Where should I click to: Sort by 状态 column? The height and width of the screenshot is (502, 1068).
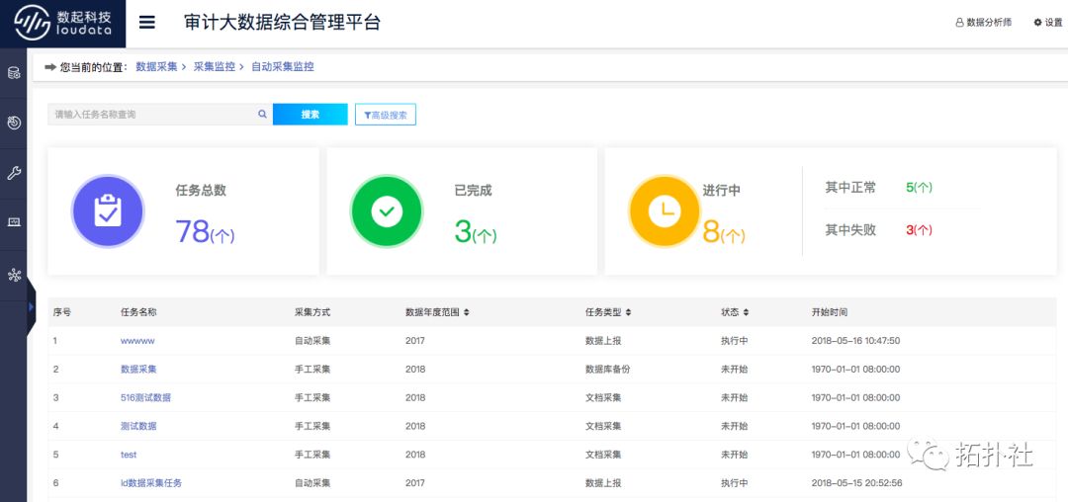coord(746,312)
